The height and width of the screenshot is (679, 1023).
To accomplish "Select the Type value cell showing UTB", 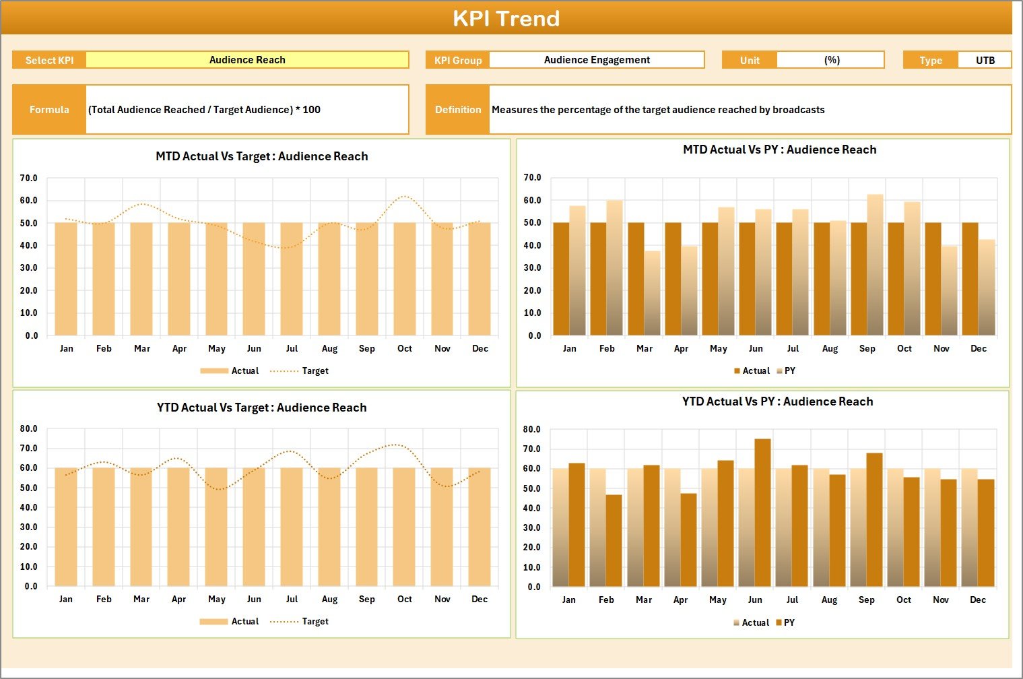I will coord(985,60).
